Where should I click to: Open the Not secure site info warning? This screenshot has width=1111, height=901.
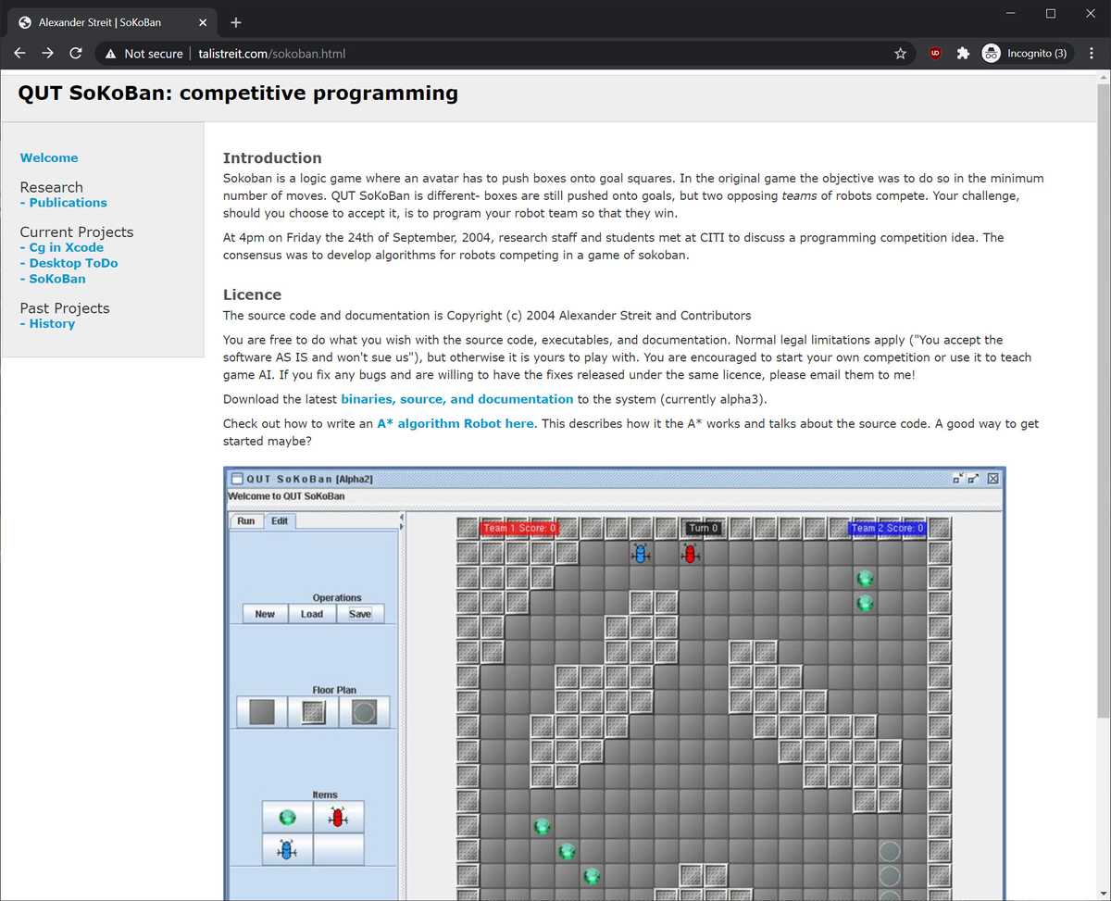[x=144, y=54]
